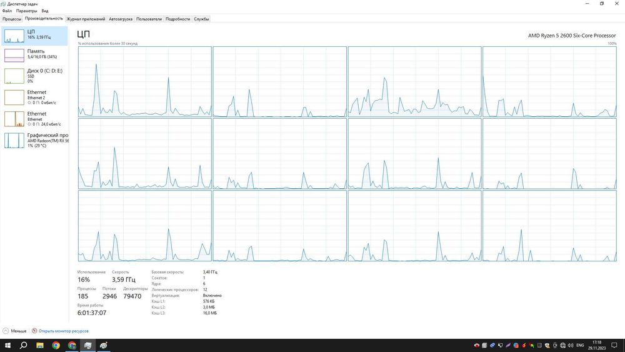Switch to the Пользователи tab

[x=149, y=19]
